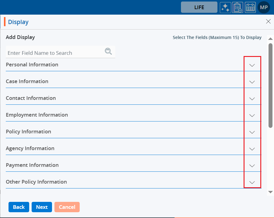Expand Payment Information section
274x218 pixels.
(252, 166)
